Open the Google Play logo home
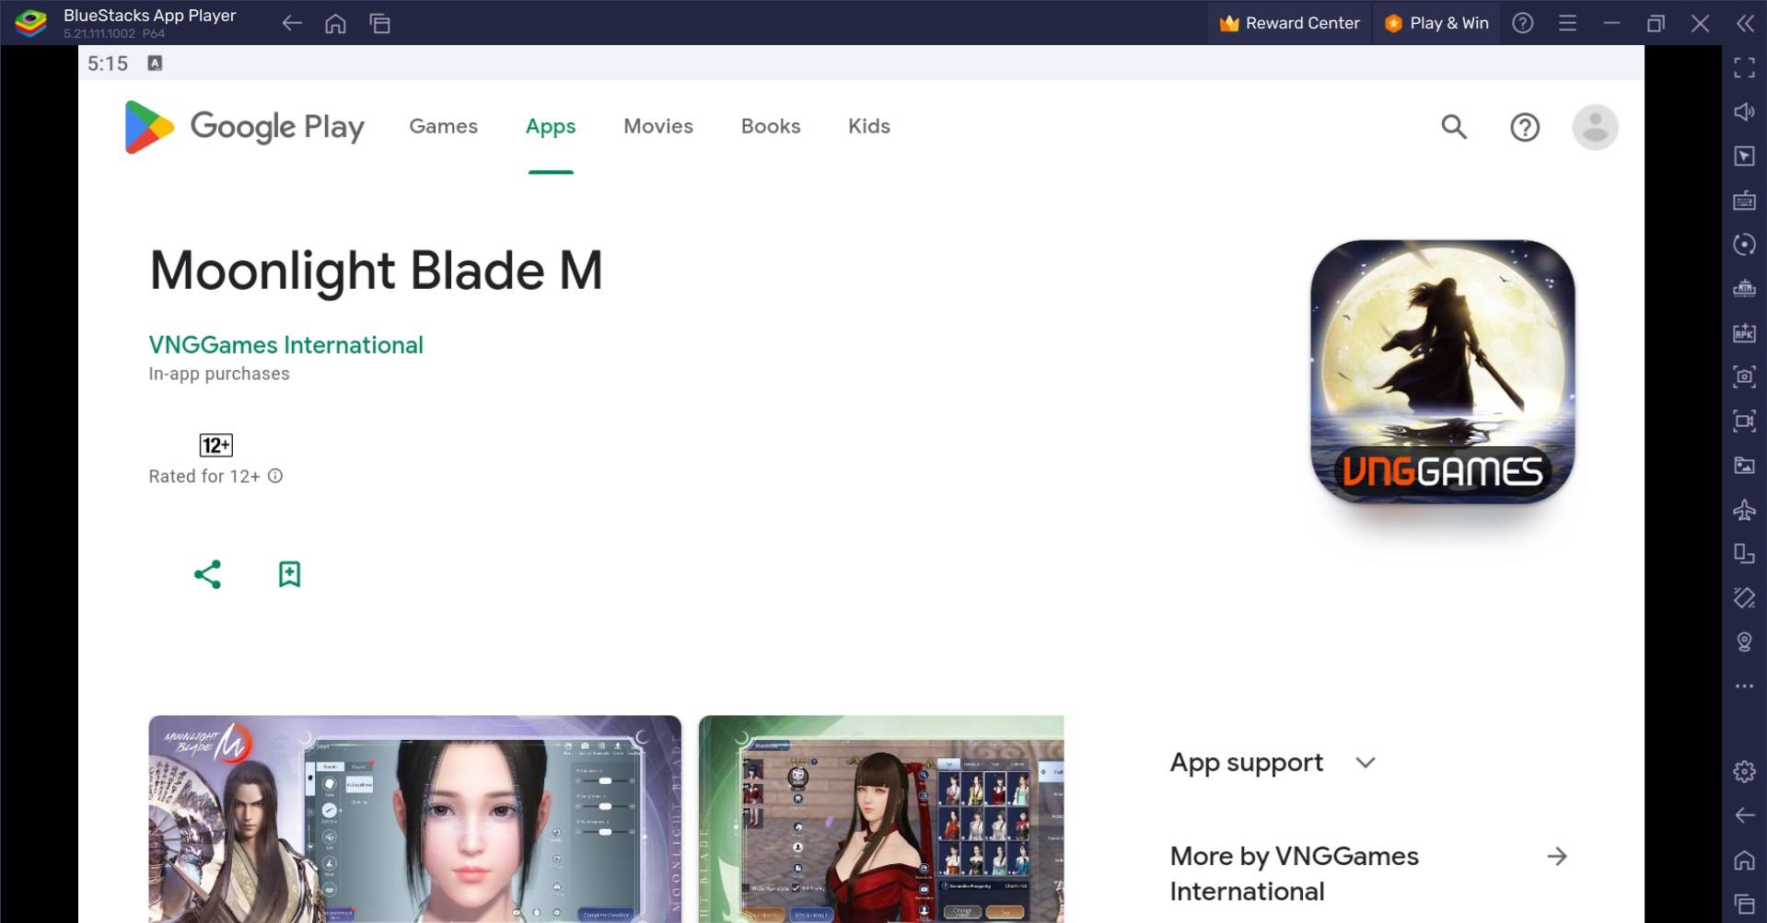The height and width of the screenshot is (923, 1767). point(244,127)
